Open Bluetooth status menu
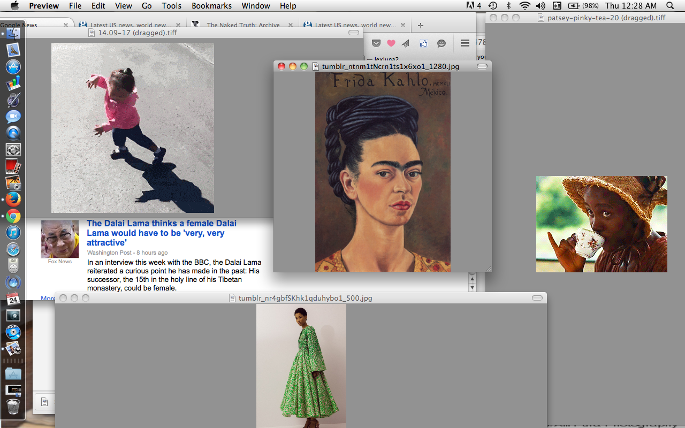 pos(509,6)
